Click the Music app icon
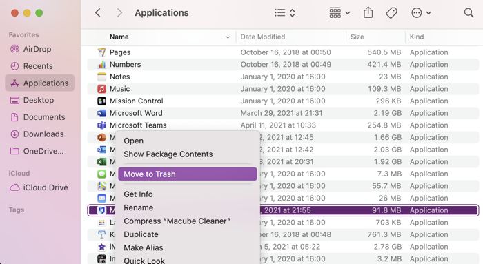 [101, 89]
